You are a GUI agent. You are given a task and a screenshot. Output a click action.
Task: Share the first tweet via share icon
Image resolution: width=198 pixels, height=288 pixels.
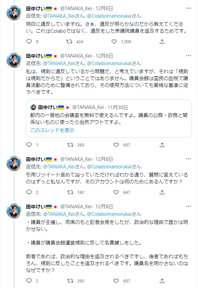click(162, 42)
